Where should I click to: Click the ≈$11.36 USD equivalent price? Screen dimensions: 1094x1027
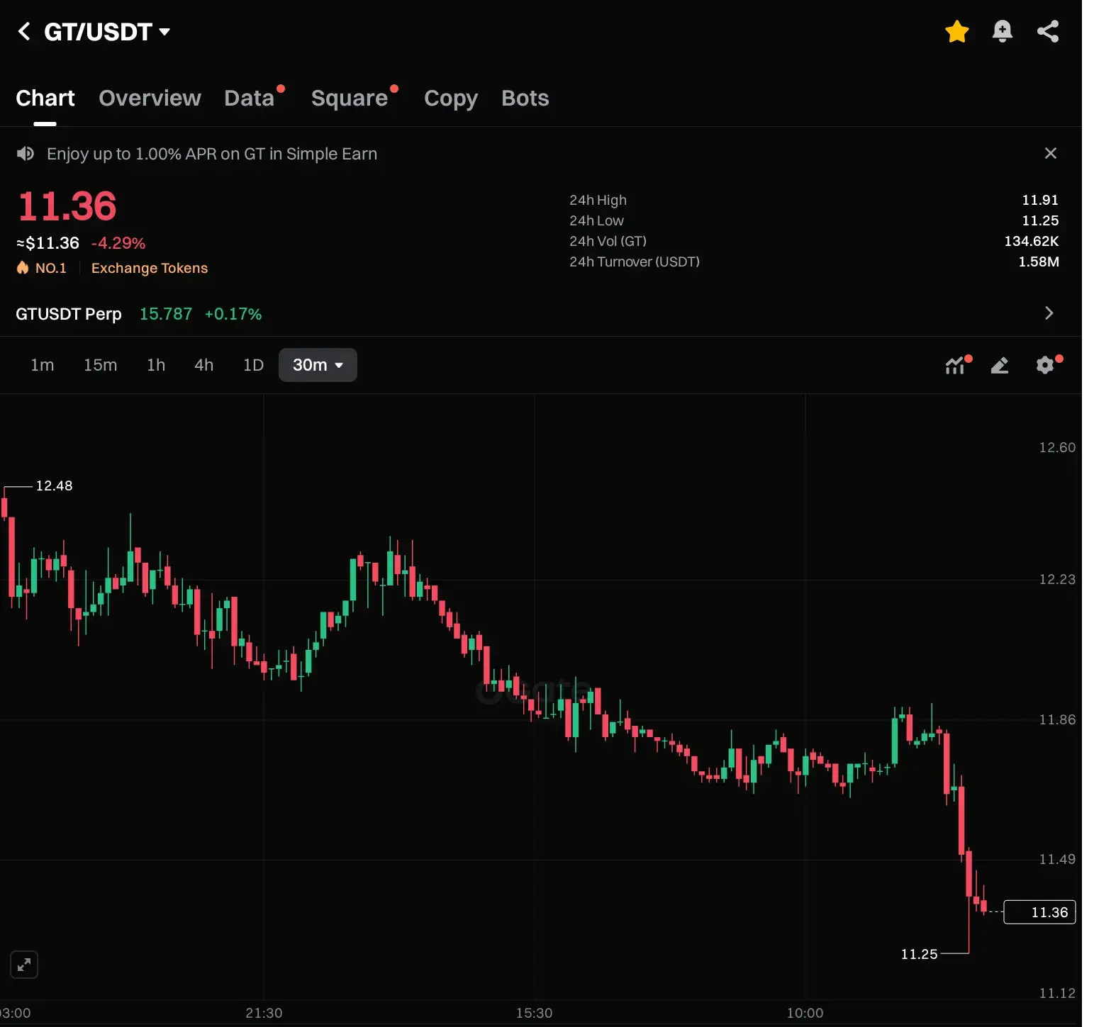click(48, 243)
